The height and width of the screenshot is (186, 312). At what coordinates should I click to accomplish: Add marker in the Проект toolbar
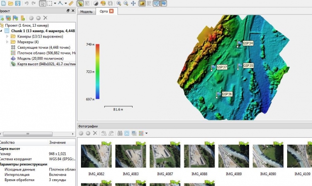tap(15, 18)
